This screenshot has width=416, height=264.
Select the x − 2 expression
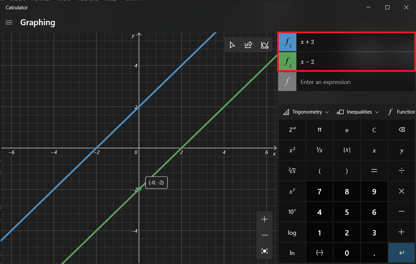(355, 62)
